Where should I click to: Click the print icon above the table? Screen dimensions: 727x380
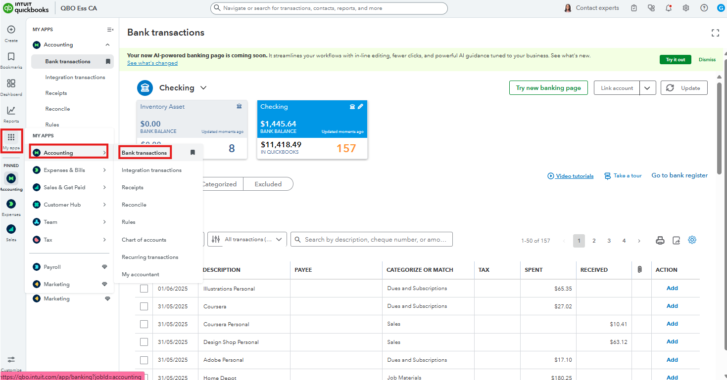pos(660,241)
